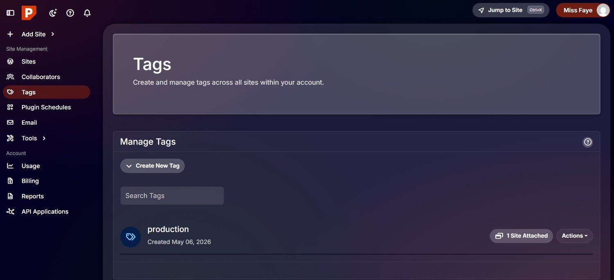Screen dimensions: 614x280
Task: Open the Manage Tags help icon
Action: point(588,142)
